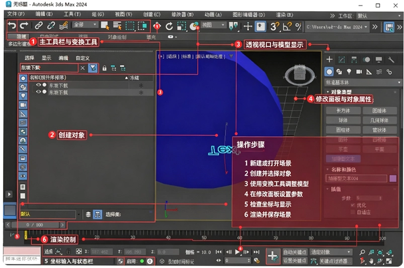Click the Unlink Selection broken-chain icon
This screenshot has width=404, height=268.
[51, 26]
